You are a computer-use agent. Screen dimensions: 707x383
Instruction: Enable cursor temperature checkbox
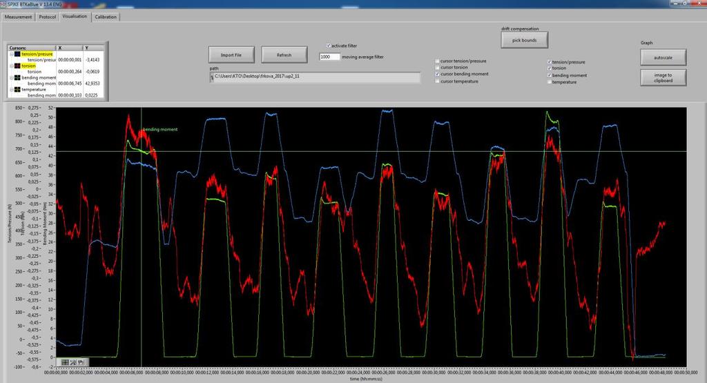(437, 81)
